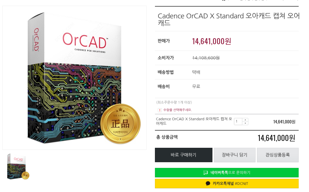Add item via 장바구니 담기 button
The width and height of the screenshot is (309, 192).
[x=235, y=155]
